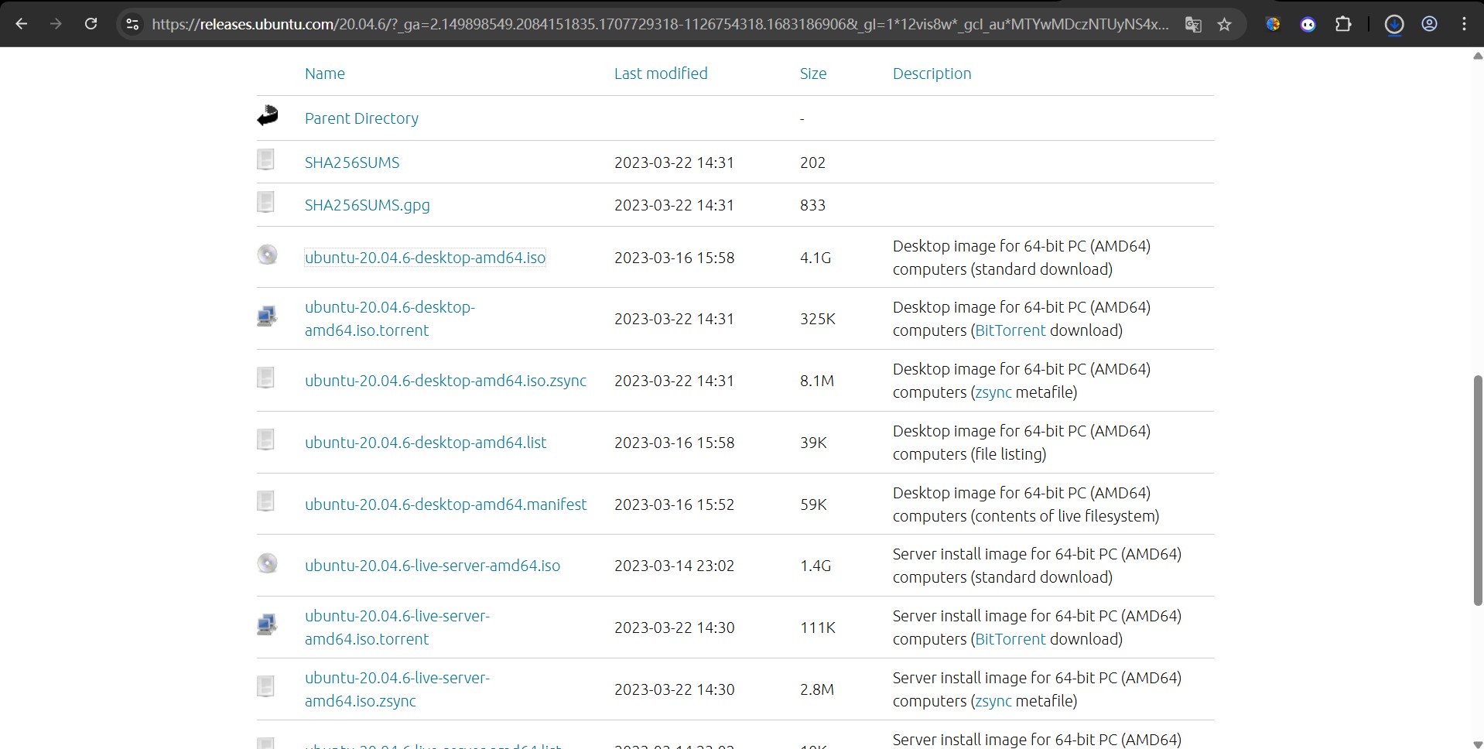Image resolution: width=1484 pixels, height=749 pixels.
Task: Open the SHA256SUMS file link
Action: (352, 162)
